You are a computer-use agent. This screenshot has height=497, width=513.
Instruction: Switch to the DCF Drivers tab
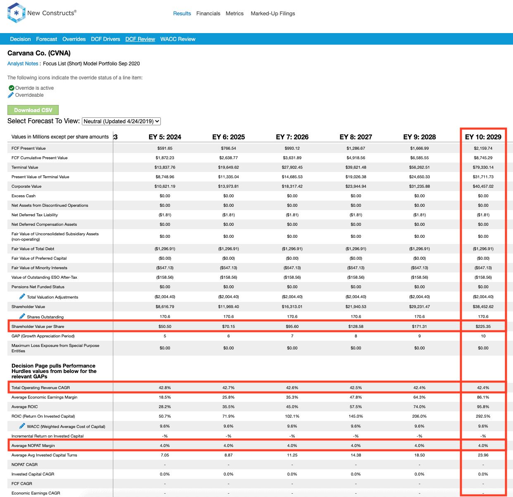tap(105, 39)
